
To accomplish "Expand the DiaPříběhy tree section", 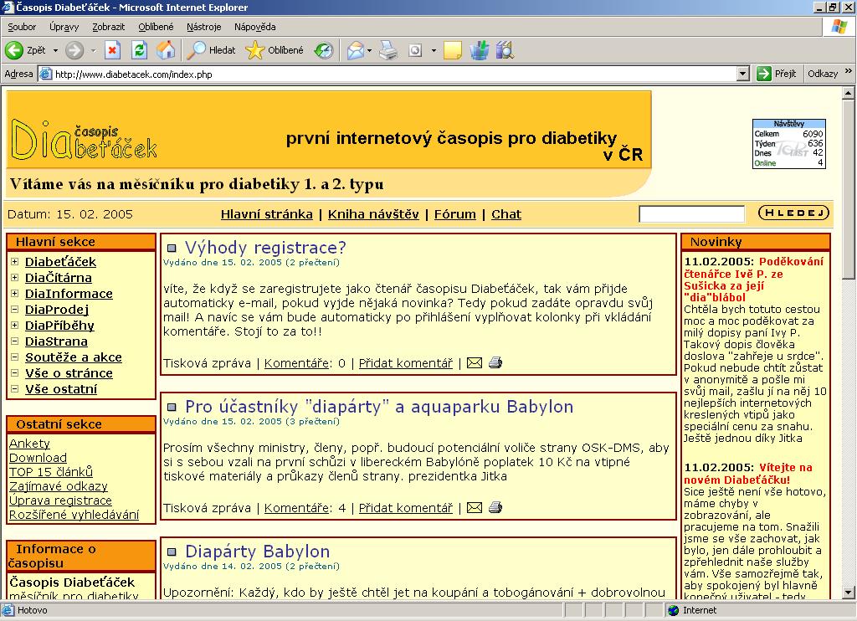I will tap(15, 326).
